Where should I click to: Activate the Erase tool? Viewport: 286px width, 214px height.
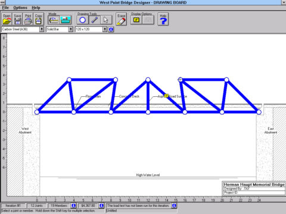coord(121,19)
